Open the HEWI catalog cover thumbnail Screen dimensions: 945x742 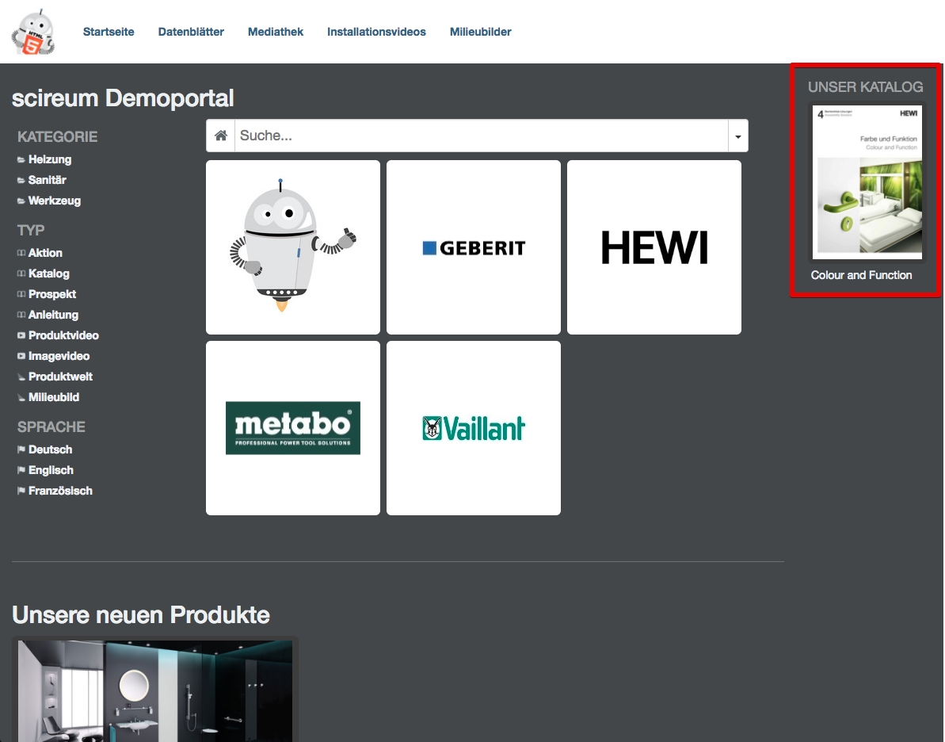coord(867,182)
